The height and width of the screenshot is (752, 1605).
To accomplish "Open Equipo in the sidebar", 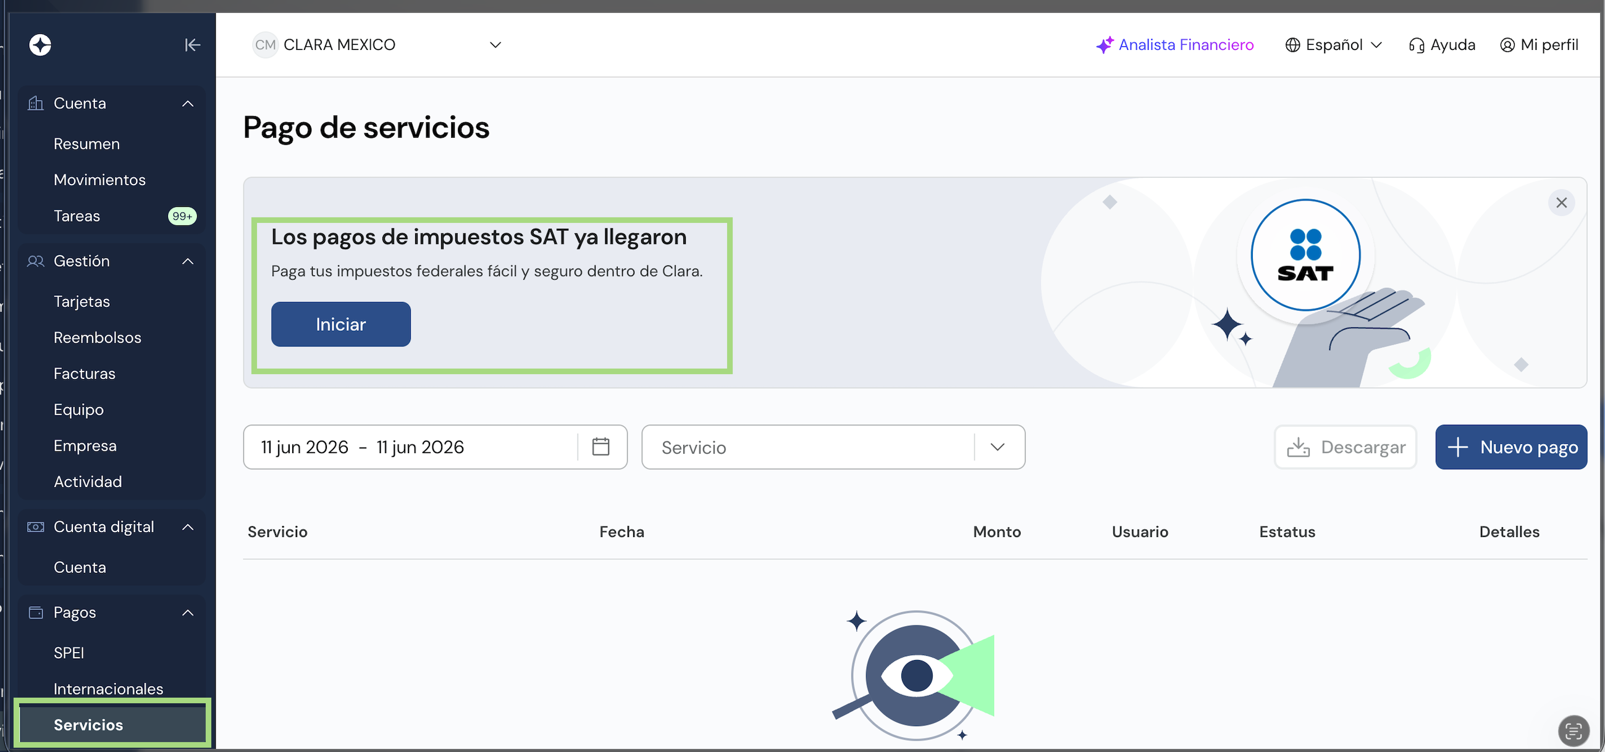I will click(x=78, y=409).
